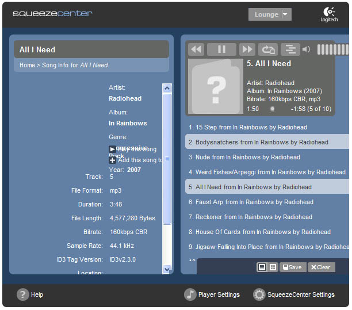Switch playlist to list view
The image size is (352, 310).
point(262,267)
